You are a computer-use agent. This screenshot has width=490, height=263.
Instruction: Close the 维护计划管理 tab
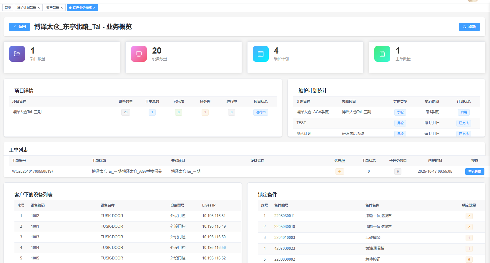pos(39,8)
